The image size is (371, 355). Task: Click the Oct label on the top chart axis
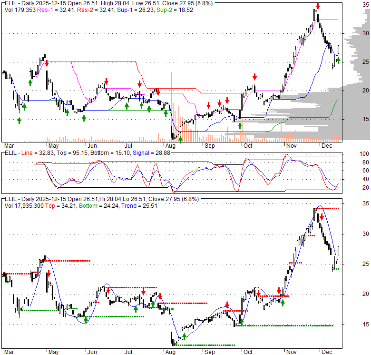[x=248, y=145]
